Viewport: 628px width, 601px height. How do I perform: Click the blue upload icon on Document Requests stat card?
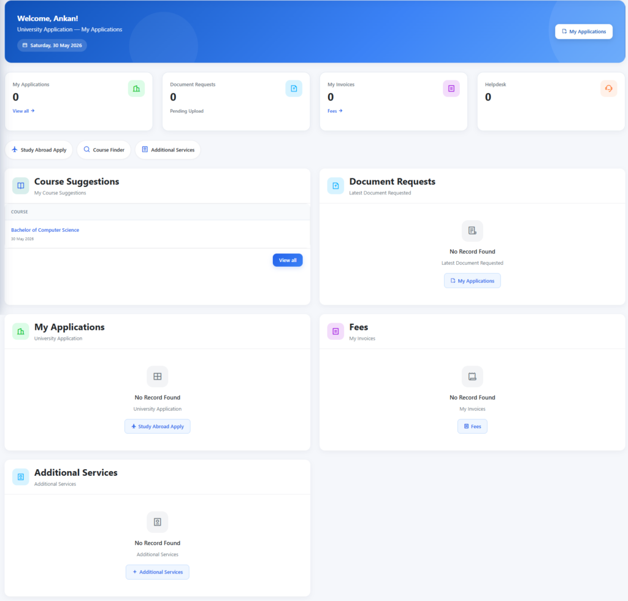point(294,88)
